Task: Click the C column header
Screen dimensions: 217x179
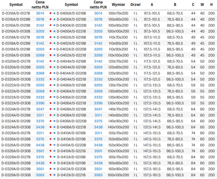Action: coord(193,4)
